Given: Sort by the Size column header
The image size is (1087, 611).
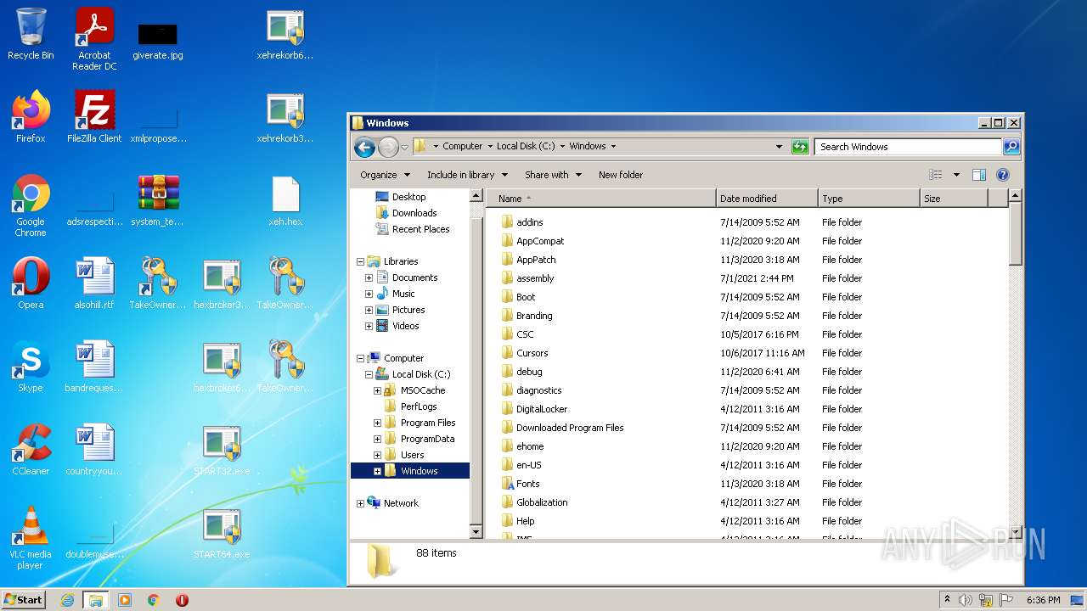Looking at the screenshot, I should [954, 199].
